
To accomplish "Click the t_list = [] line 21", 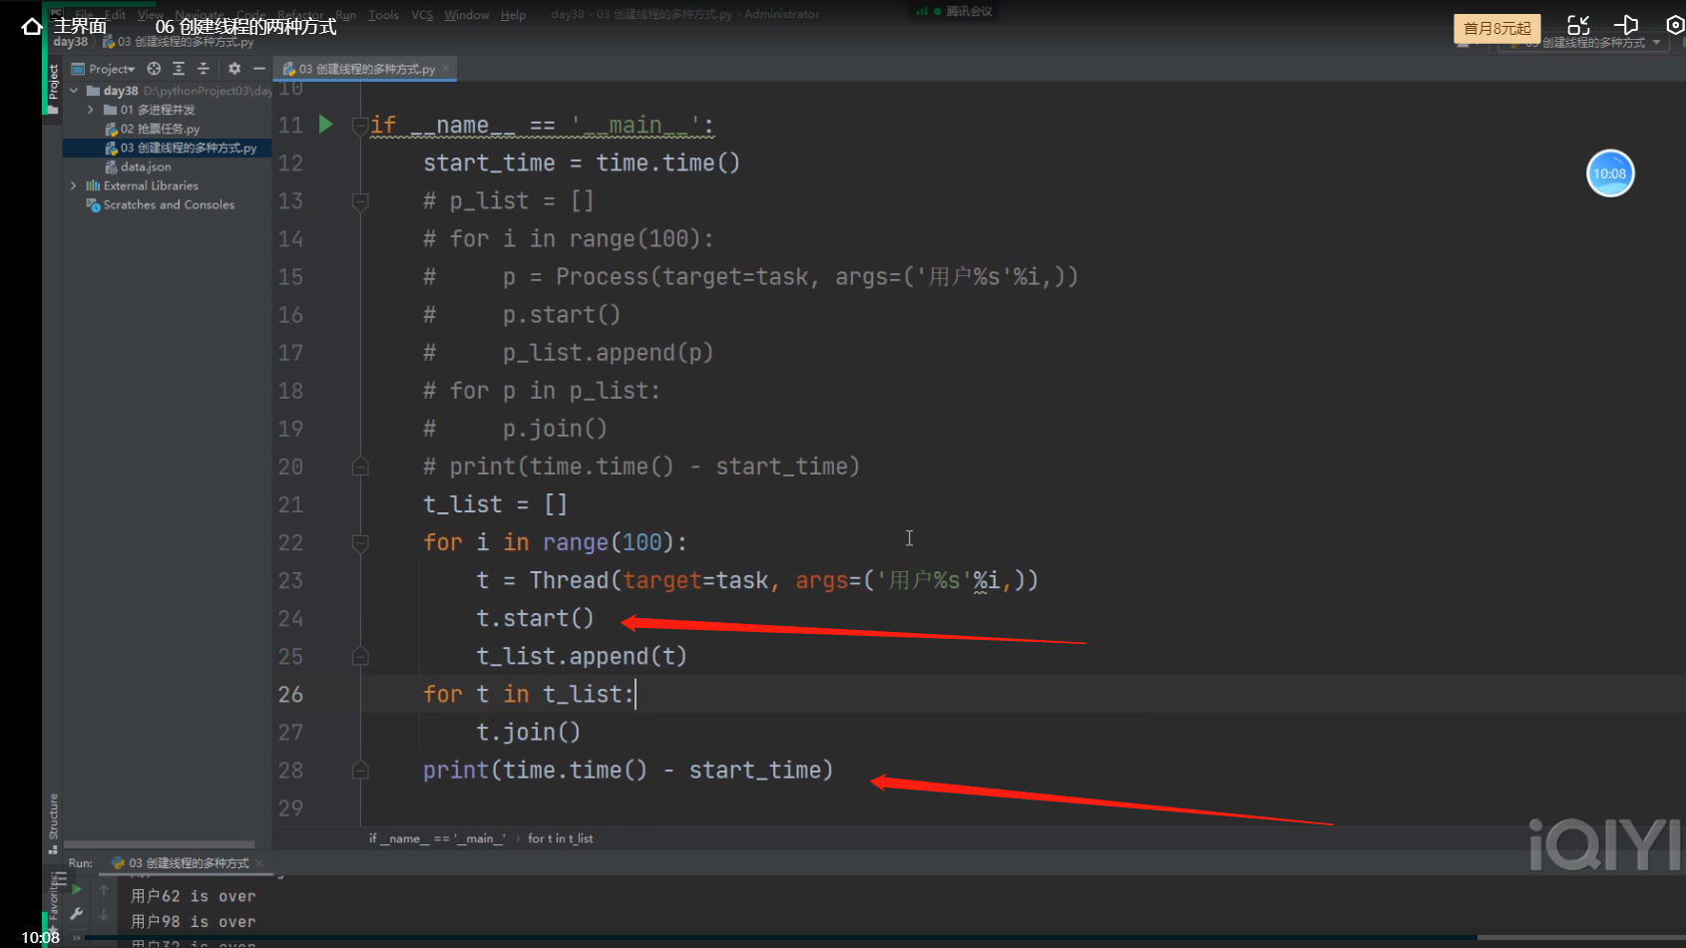I will coord(495,504).
